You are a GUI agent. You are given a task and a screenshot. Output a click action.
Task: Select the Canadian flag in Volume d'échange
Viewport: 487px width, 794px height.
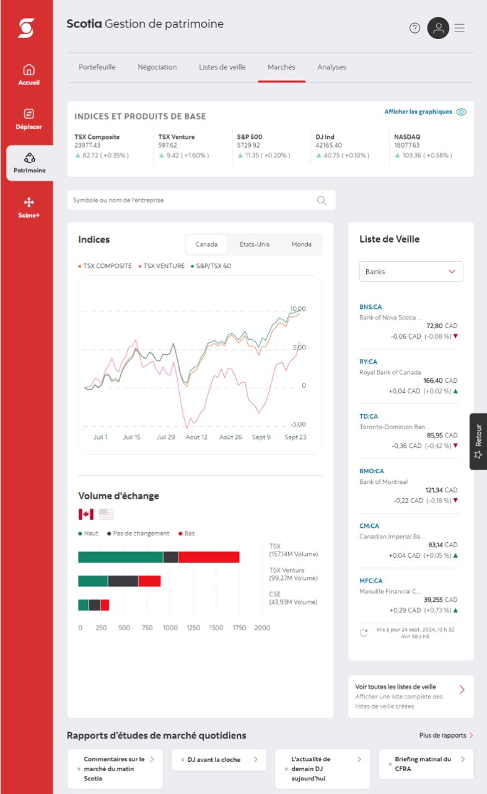click(x=86, y=514)
